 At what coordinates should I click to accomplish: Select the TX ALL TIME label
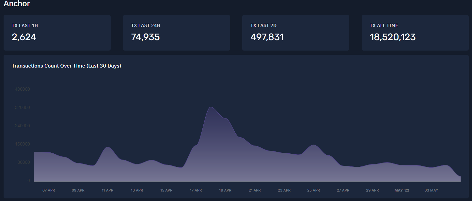pyautogui.click(x=384, y=25)
